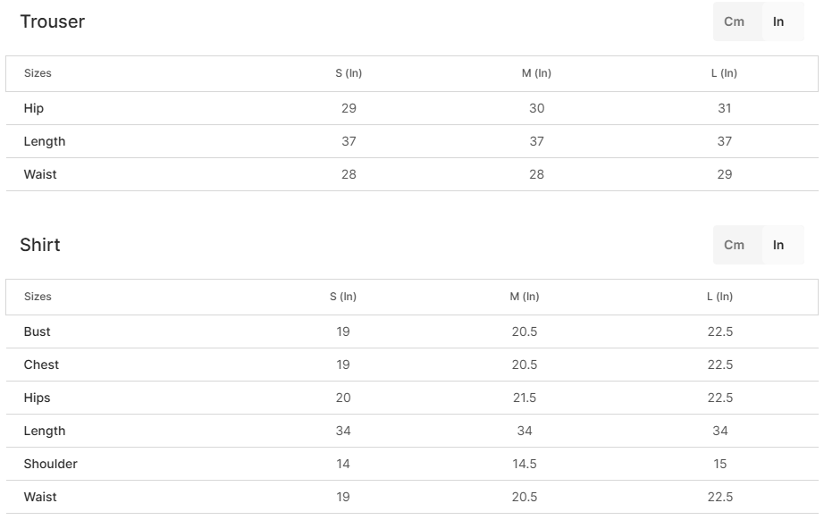Image resolution: width=824 pixels, height=520 pixels.
Task: Click the Trouser Waist row label
Action: click(40, 174)
